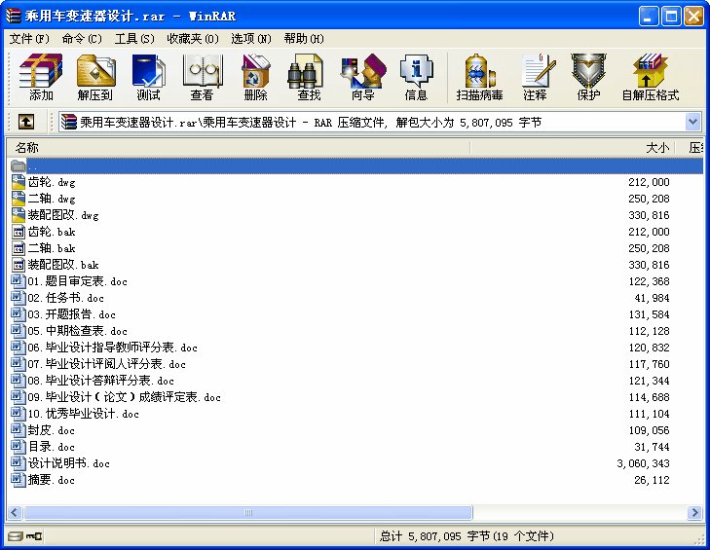Select the file 设计说明书.doc
Image resolution: width=710 pixels, height=550 pixels.
point(68,463)
